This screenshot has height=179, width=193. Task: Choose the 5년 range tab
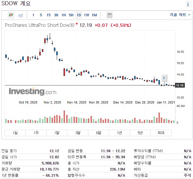pos(140,133)
